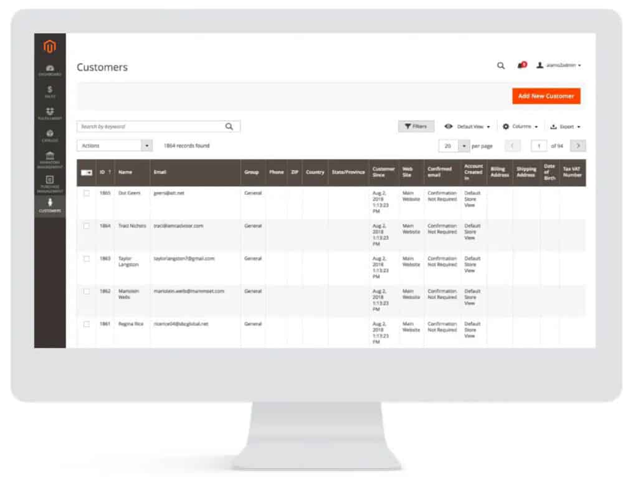Select Inventory Management in the sidebar
The height and width of the screenshot is (477, 638).
[x=50, y=159]
